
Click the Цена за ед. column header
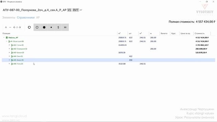(x=185, y=33)
